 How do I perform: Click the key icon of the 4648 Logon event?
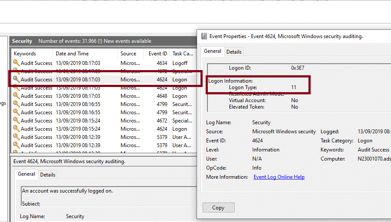[16, 96]
